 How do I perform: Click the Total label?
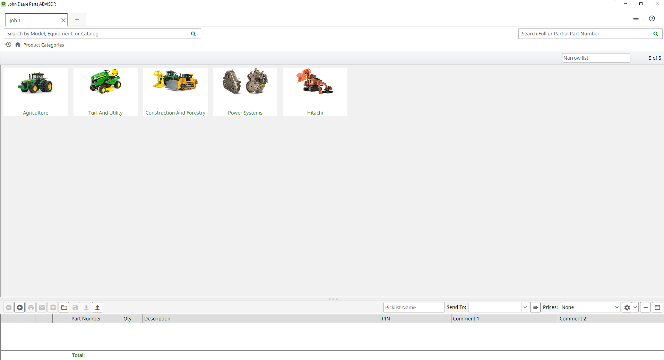[78, 355]
